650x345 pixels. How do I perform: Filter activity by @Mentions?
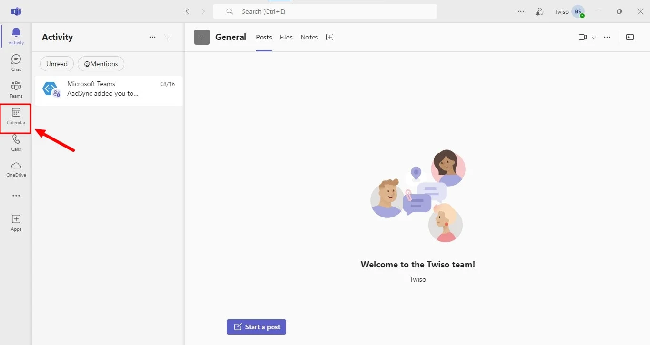(101, 64)
